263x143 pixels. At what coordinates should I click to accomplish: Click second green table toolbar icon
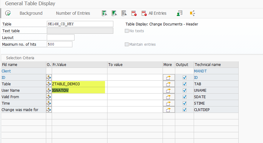[x=114, y=13]
